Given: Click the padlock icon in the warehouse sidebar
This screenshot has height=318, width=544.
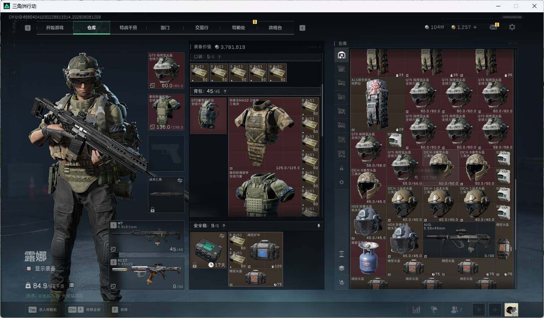Looking at the screenshot, I should tap(341, 168).
